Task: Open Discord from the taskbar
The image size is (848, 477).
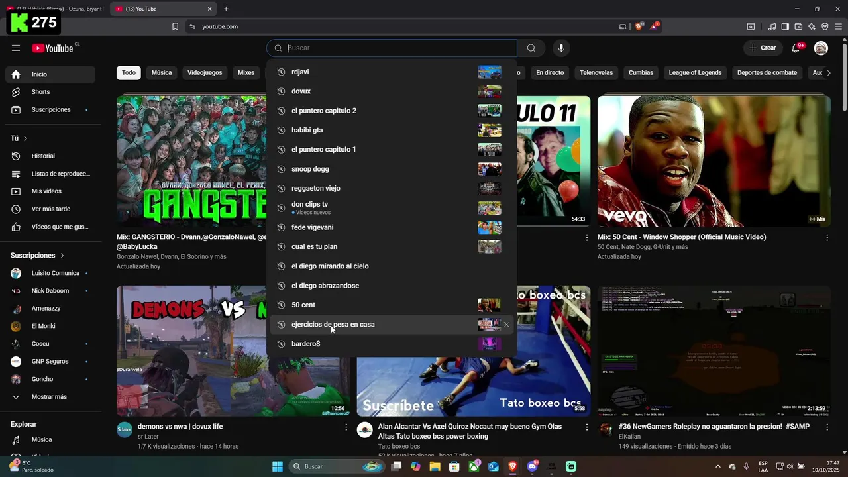Action: coord(532,466)
